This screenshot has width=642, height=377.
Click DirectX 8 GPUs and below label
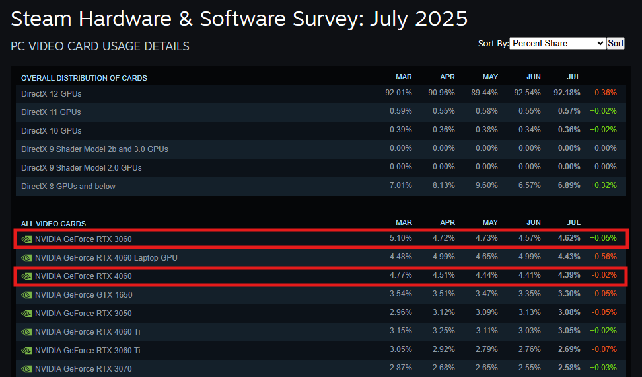[x=69, y=187]
